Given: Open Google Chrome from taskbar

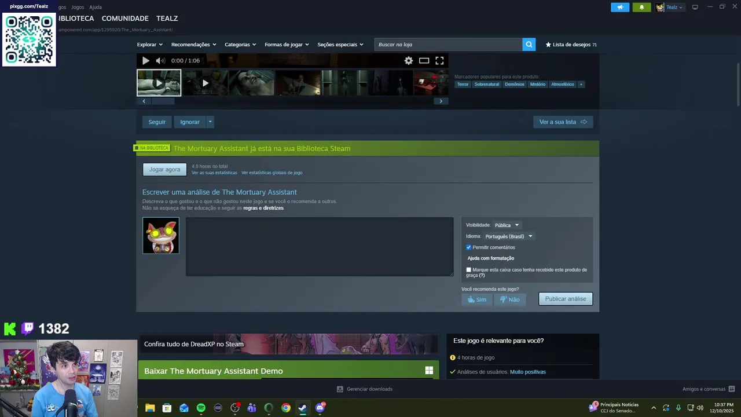Looking at the screenshot, I should (x=285, y=408).
